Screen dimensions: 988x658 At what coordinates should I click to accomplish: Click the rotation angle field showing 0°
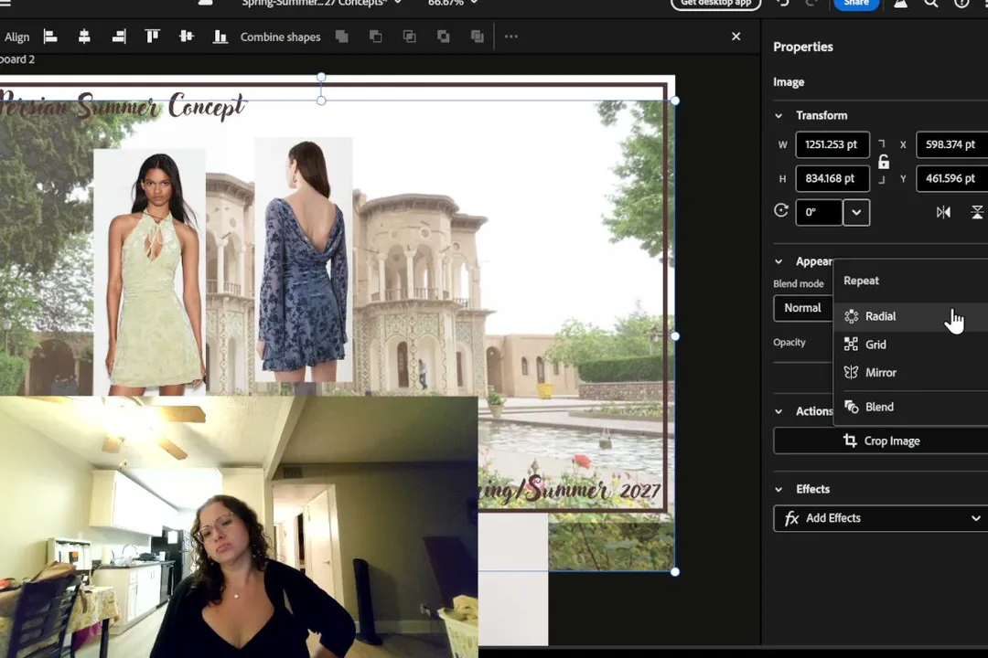(x=819, y=212)
